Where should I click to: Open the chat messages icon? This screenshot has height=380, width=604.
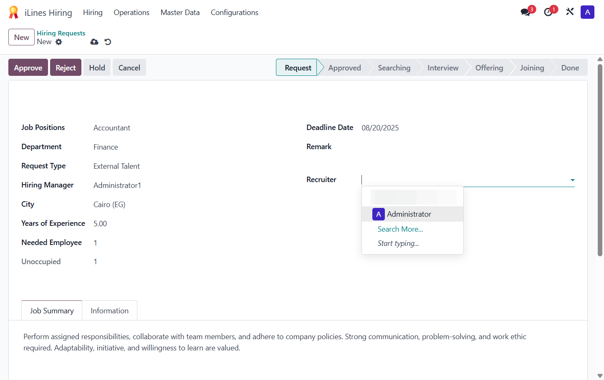[526, 12]
